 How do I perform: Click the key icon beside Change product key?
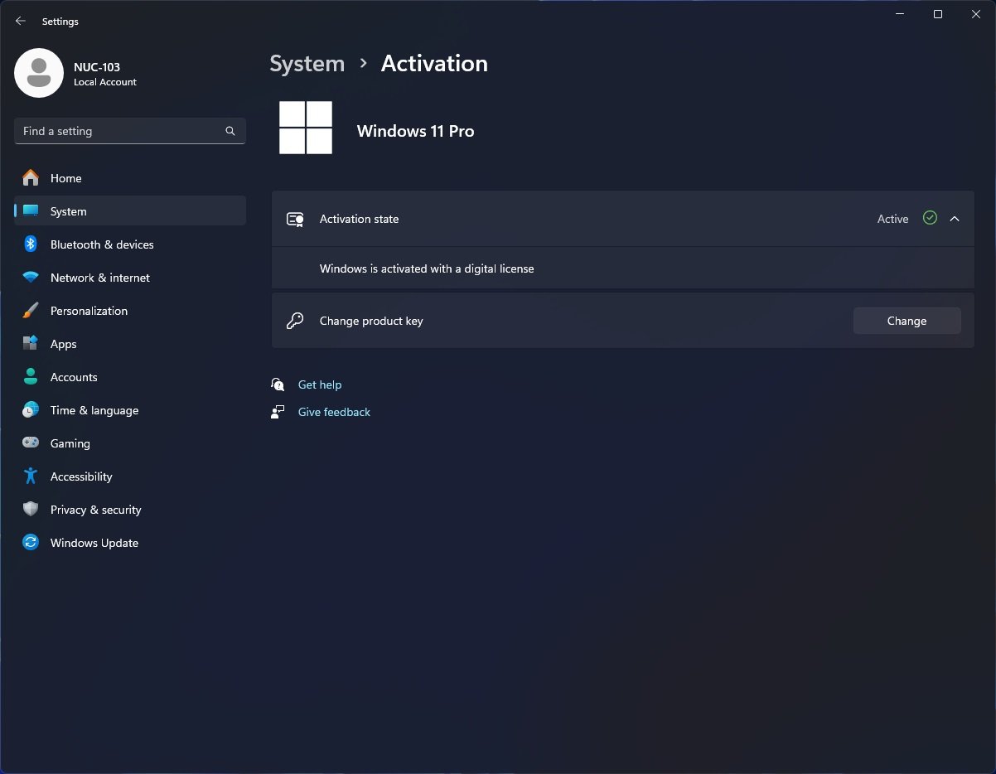pyautogui.click(x=295, y=321)
